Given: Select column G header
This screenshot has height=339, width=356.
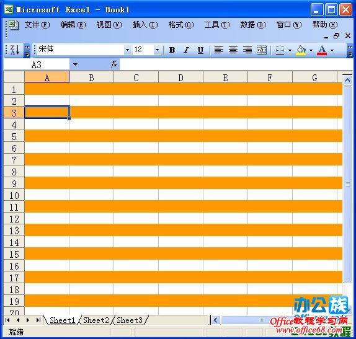Looking at the screenshot, I should coord(314,77).
